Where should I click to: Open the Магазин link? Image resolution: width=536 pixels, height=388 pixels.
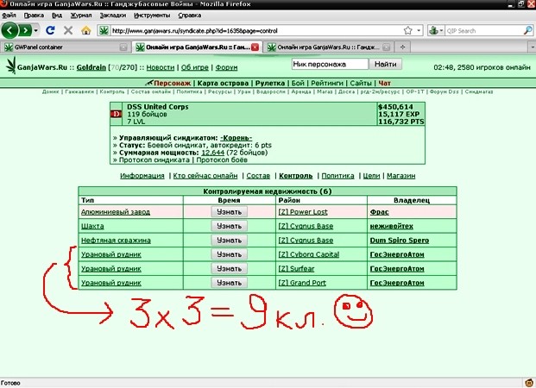401,176
